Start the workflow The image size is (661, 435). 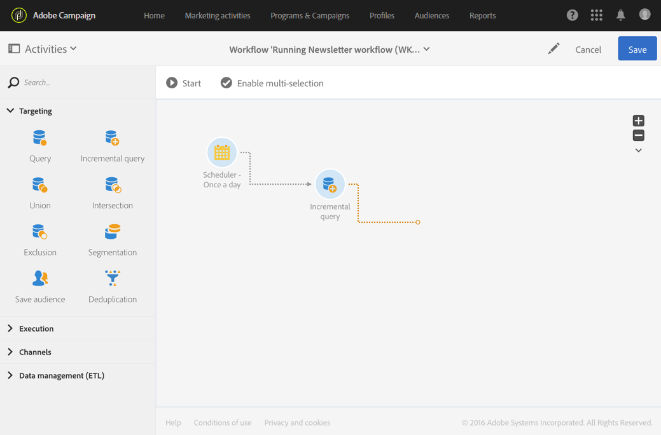[x=183, y=83]
